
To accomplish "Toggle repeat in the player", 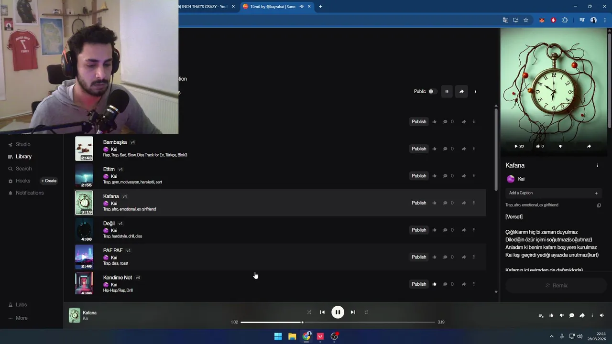I will [x=366, y=312].
